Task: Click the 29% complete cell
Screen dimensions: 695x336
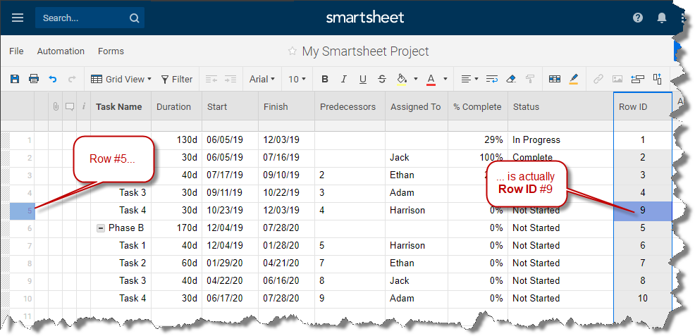Action: click(x=478, y=140)
